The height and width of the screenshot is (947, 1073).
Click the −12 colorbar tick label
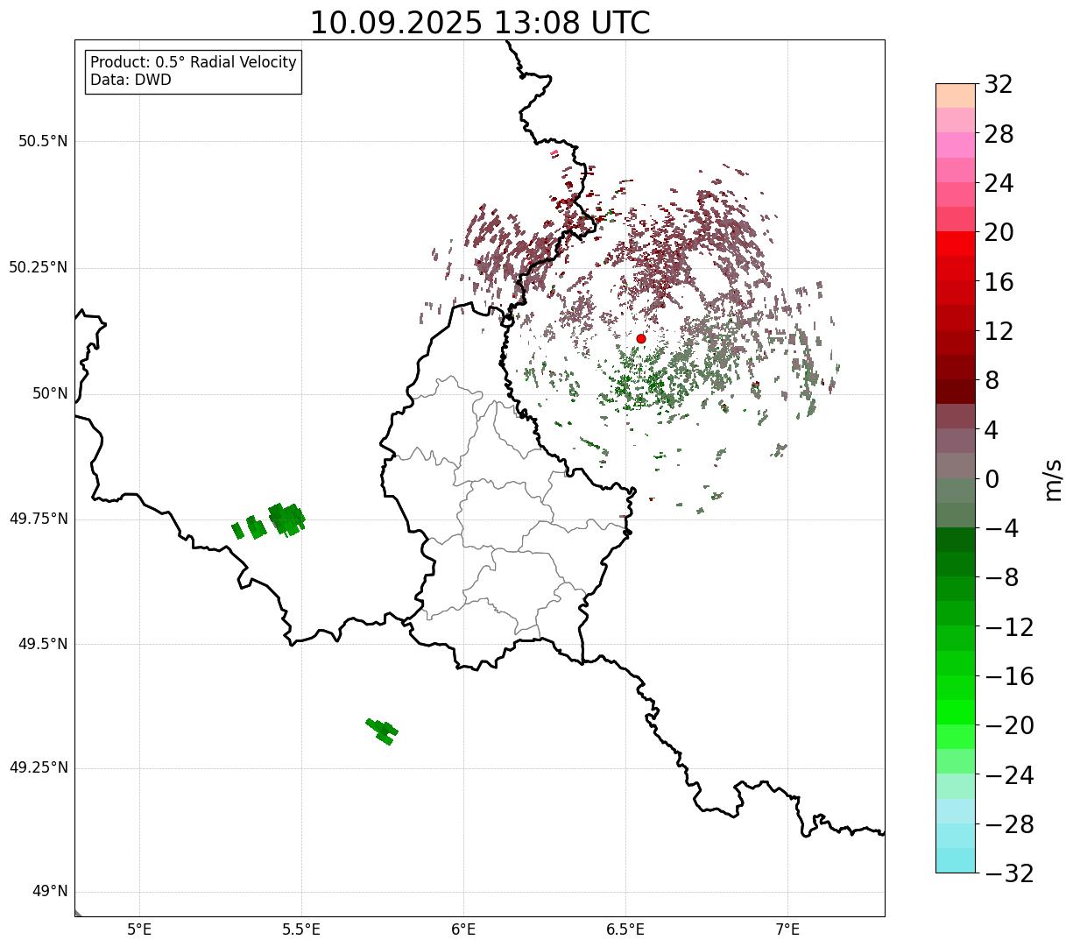click(1009, 627)
